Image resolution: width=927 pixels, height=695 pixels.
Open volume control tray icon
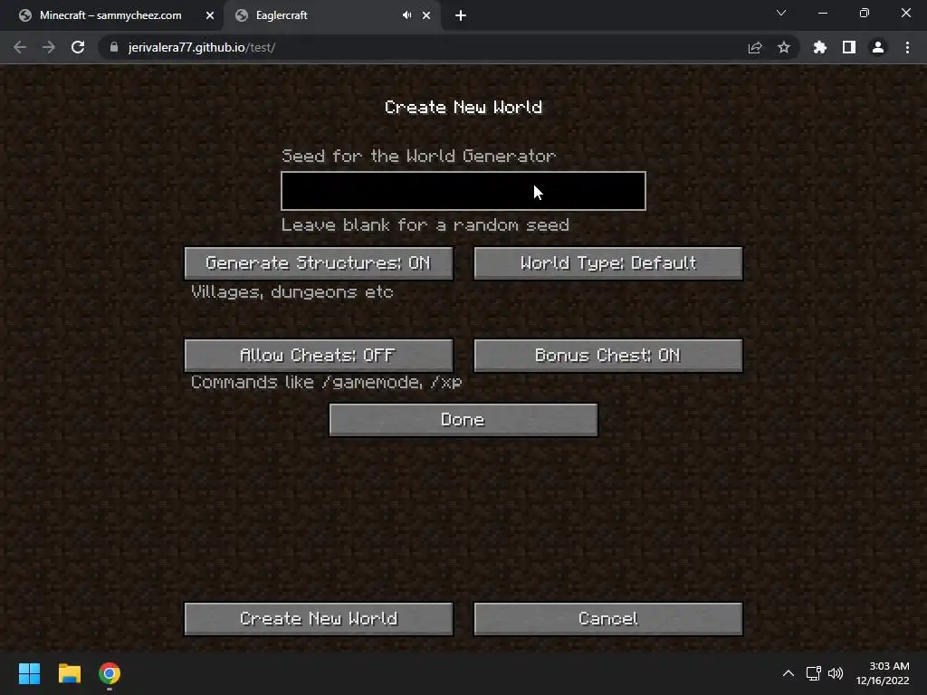(836, 673)
